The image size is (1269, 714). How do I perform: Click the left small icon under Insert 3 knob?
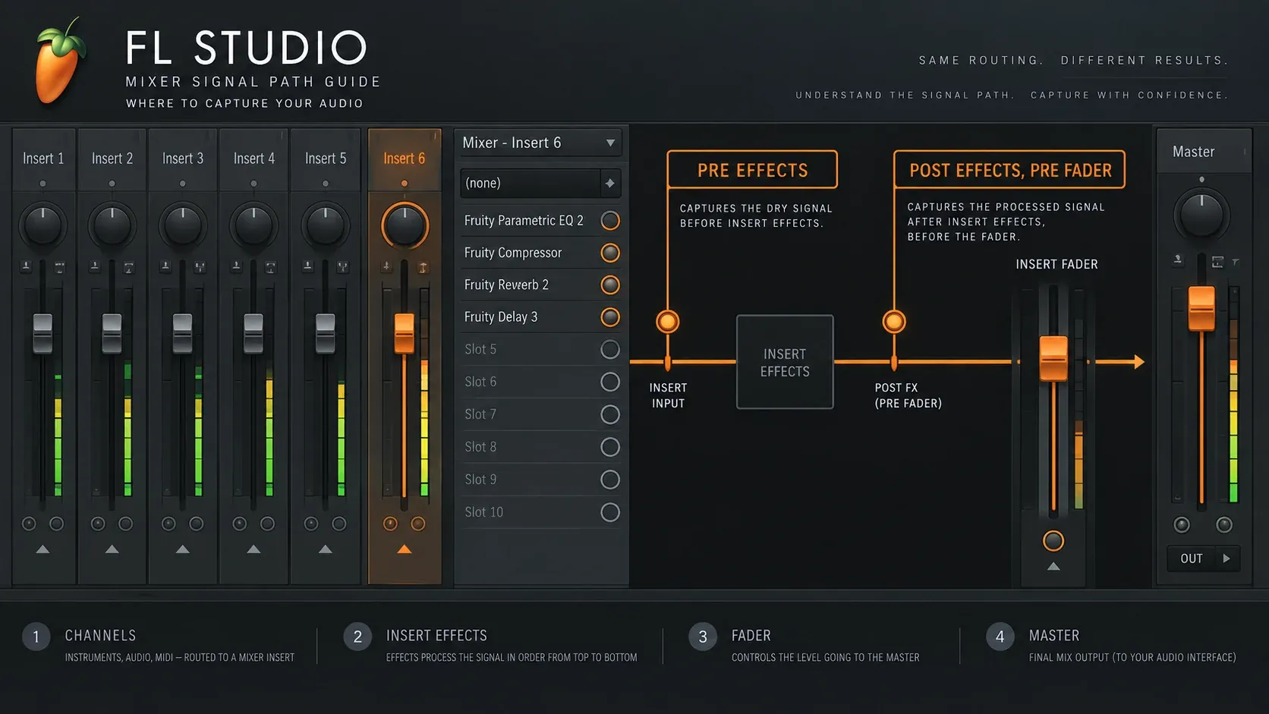(x=165, y=266)
